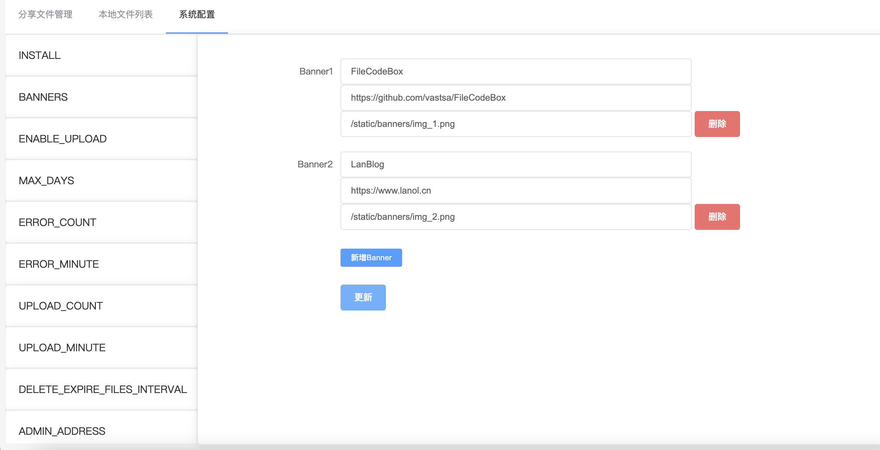The width and height of the screenshot is (880, 450).
Task: Click the Banner2 URL field https://www.lanol.cn
Action: click(515, 190)
